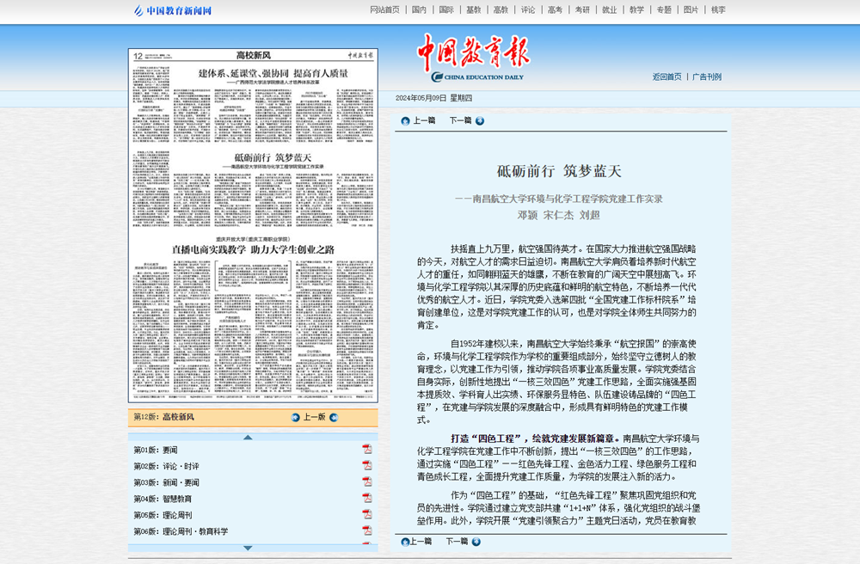860x564 pixels.
Task: Open the PDF icon beside 第01版：要闻
Action: [367, 451]
